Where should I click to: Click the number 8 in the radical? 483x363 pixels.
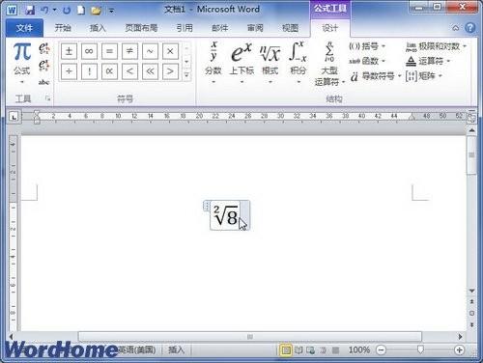[232, 217]
